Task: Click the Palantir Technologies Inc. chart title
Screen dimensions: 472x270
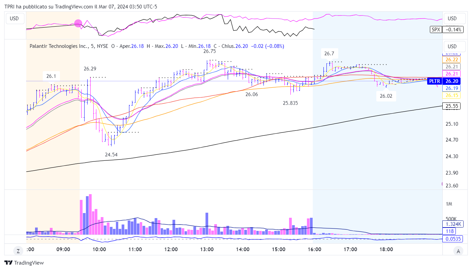Action: click(59, 46)
